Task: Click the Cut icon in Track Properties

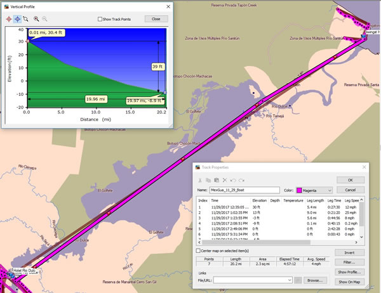Action: (200, 180)
